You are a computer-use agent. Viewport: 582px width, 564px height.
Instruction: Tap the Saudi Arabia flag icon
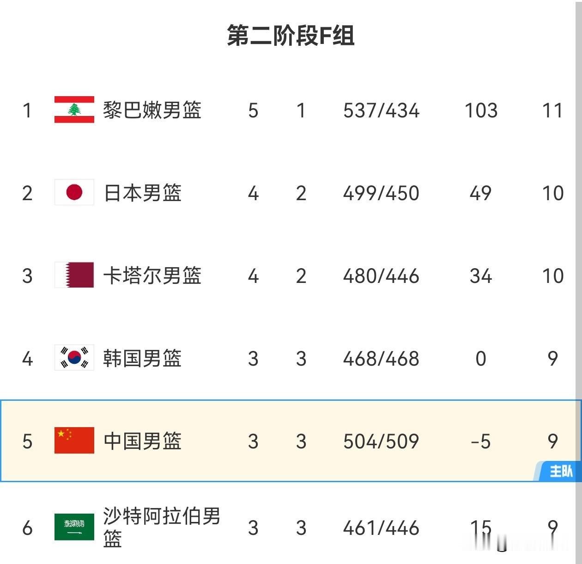(x=74, y=527)
